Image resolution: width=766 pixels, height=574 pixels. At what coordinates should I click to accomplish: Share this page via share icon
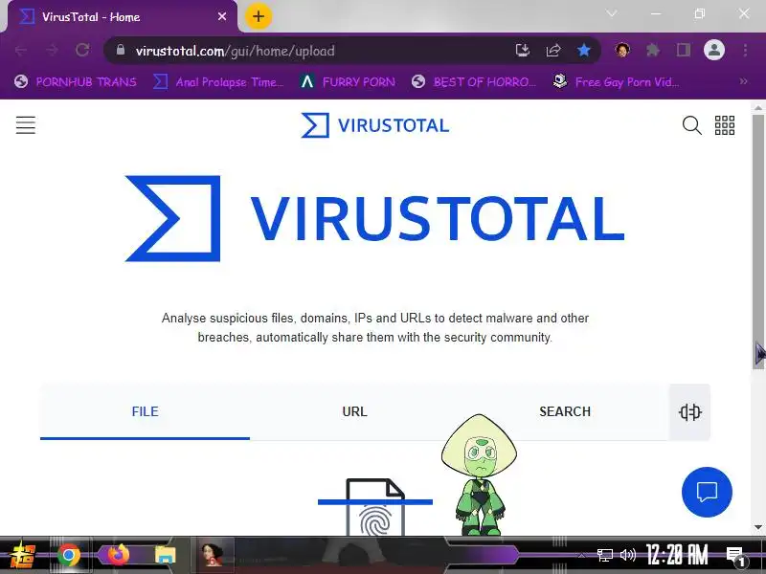[x=553, y=51]
